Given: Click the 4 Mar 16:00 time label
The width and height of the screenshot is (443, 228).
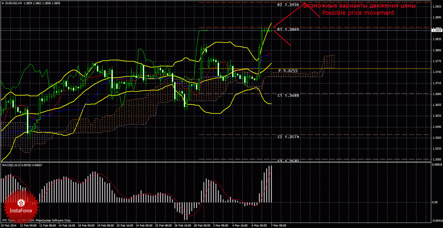Looking at the screenshot, I should (241, 226).
